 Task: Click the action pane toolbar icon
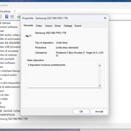(12, 17)
